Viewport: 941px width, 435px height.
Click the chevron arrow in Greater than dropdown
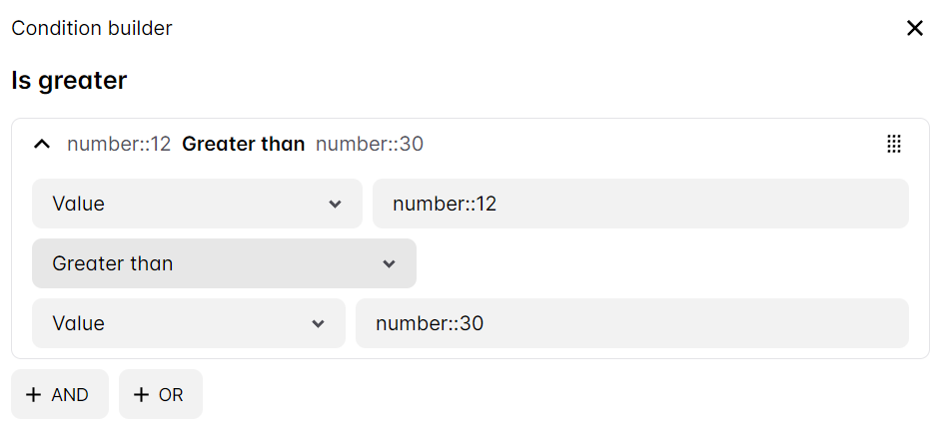(x=389, y=263)
